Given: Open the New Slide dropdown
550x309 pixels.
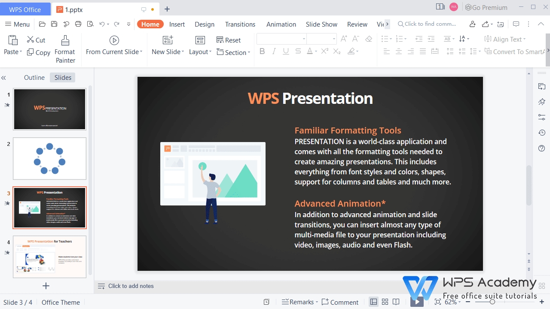Looking at the screenshot, I should 183,51.
